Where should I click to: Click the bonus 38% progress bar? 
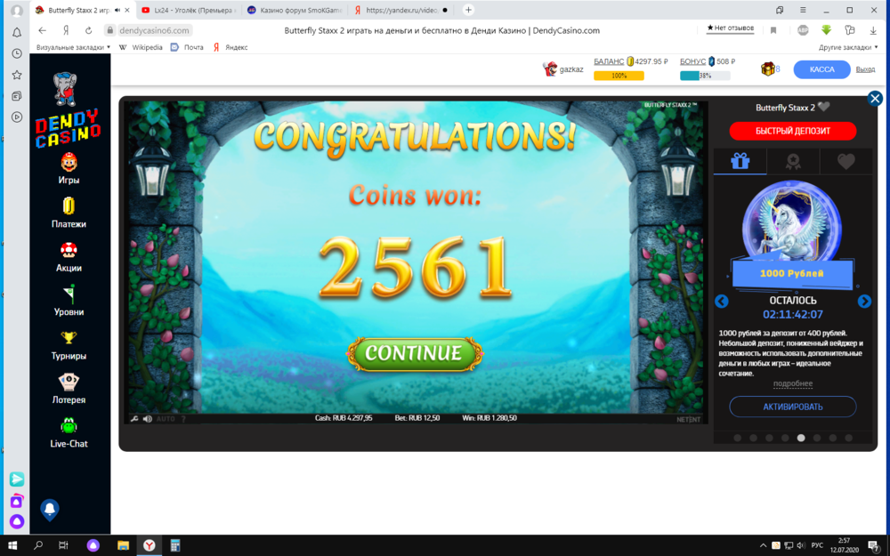click(705, 76)
